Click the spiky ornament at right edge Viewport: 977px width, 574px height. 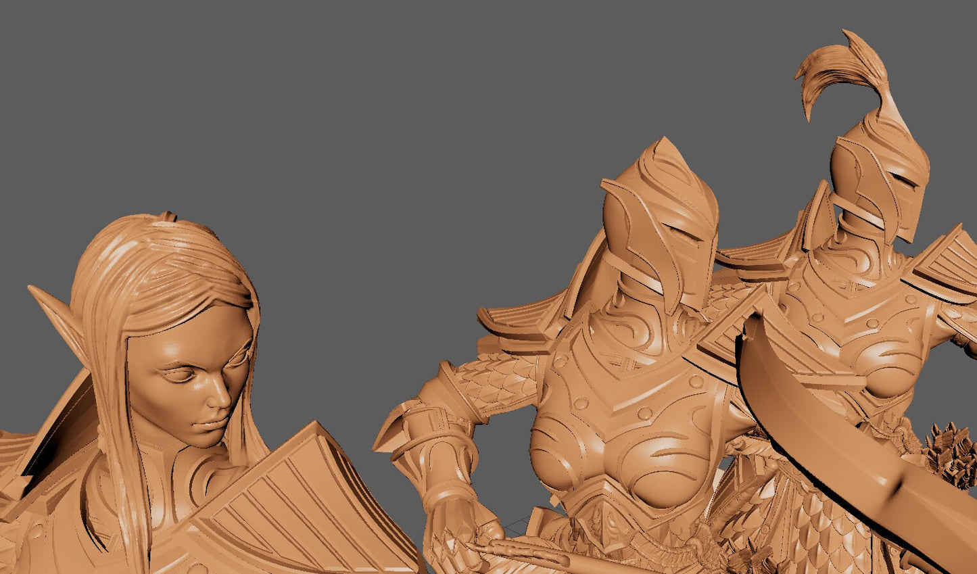point(952,454)
